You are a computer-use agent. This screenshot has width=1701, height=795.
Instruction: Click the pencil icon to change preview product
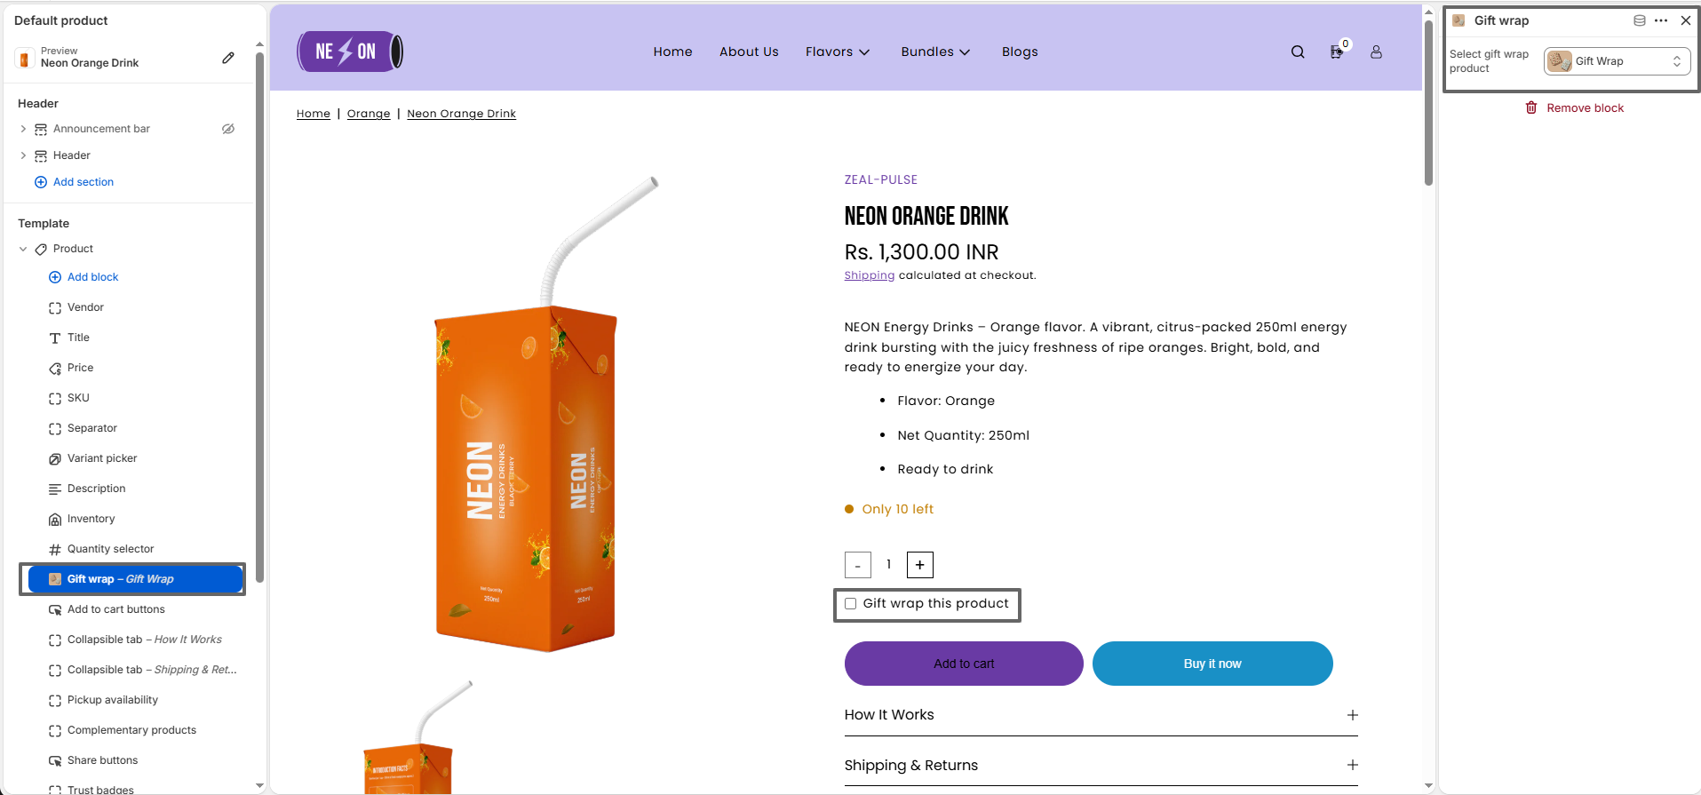pyautogui.click(x=228, y=58)
